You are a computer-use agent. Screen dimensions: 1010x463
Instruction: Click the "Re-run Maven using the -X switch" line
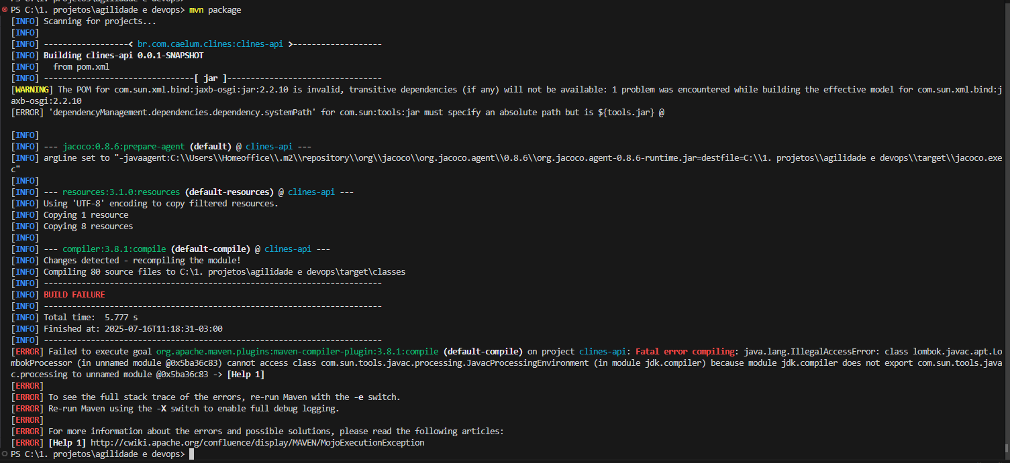tap(194, 409)
